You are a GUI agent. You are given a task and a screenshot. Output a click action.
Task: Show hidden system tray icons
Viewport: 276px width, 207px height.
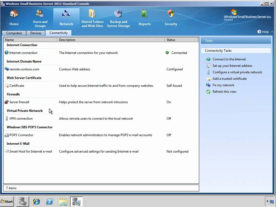[x=267, y=201]
